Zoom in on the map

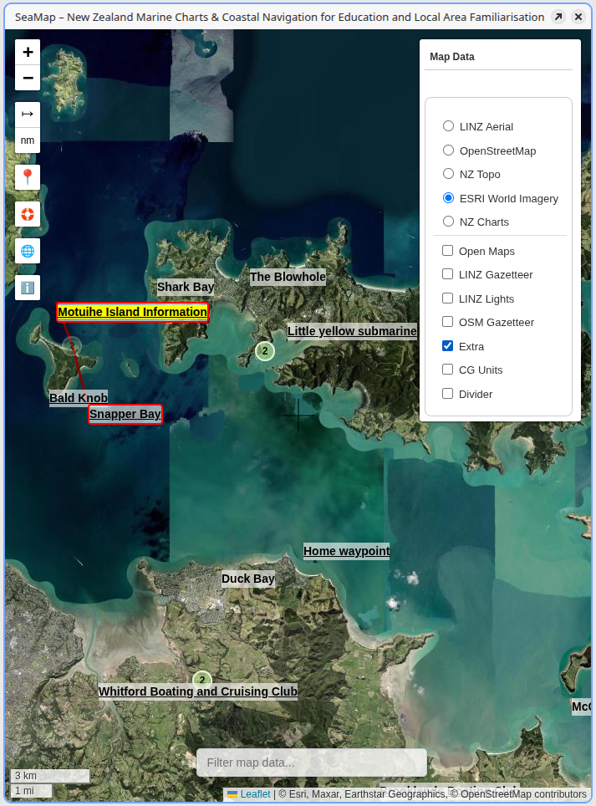28,52
